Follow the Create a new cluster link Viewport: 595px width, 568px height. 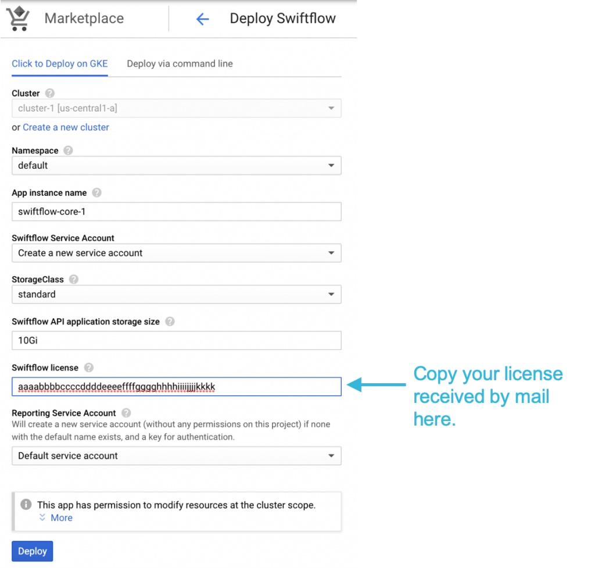point(66,127)
